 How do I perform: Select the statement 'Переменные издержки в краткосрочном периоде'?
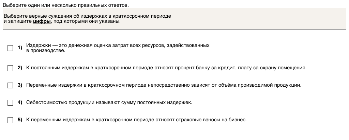point(164,85)
